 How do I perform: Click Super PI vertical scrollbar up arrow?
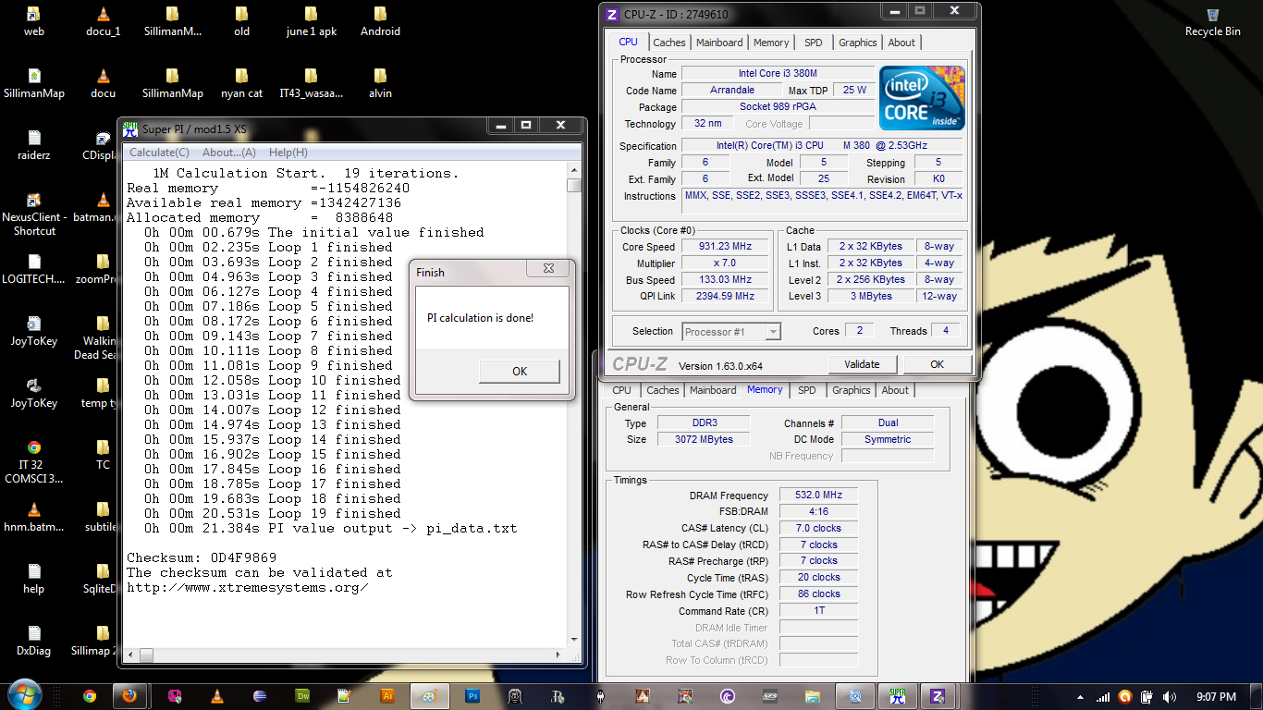(574, 172)
